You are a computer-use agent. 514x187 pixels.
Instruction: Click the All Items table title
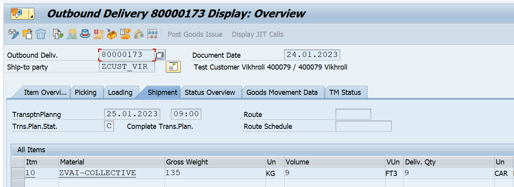[x=31, y=150]
